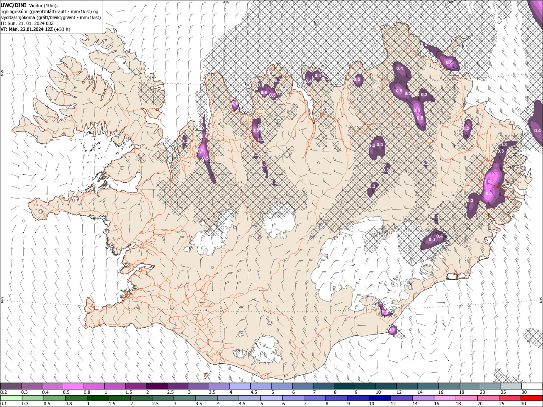Click the snow legend swatch between 0.2 and 0.3
This screenshot has width=543, height=407.
(x=11, y=386)
